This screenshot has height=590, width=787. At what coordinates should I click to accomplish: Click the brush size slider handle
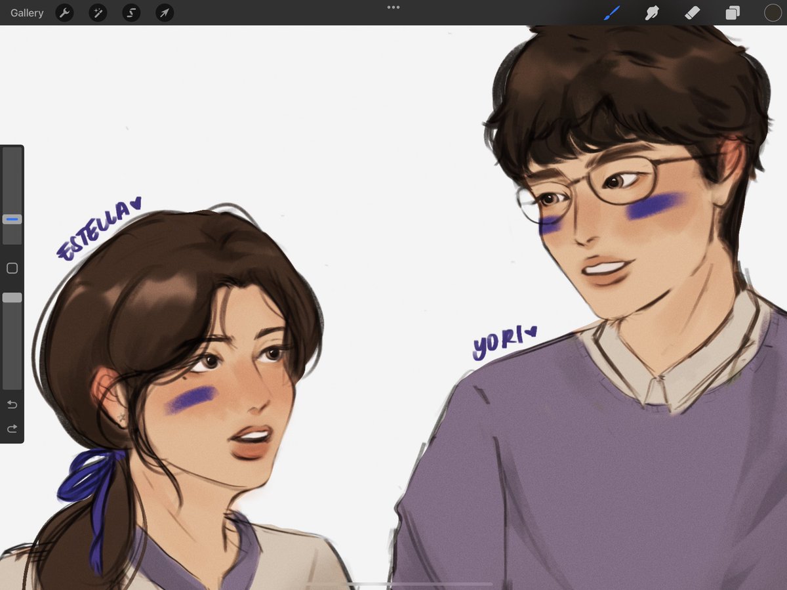(x=12, y=219)
